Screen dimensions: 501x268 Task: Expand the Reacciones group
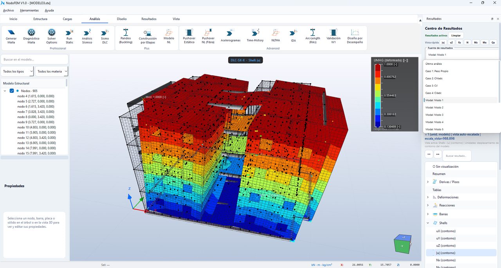click(x=428, y=205)
